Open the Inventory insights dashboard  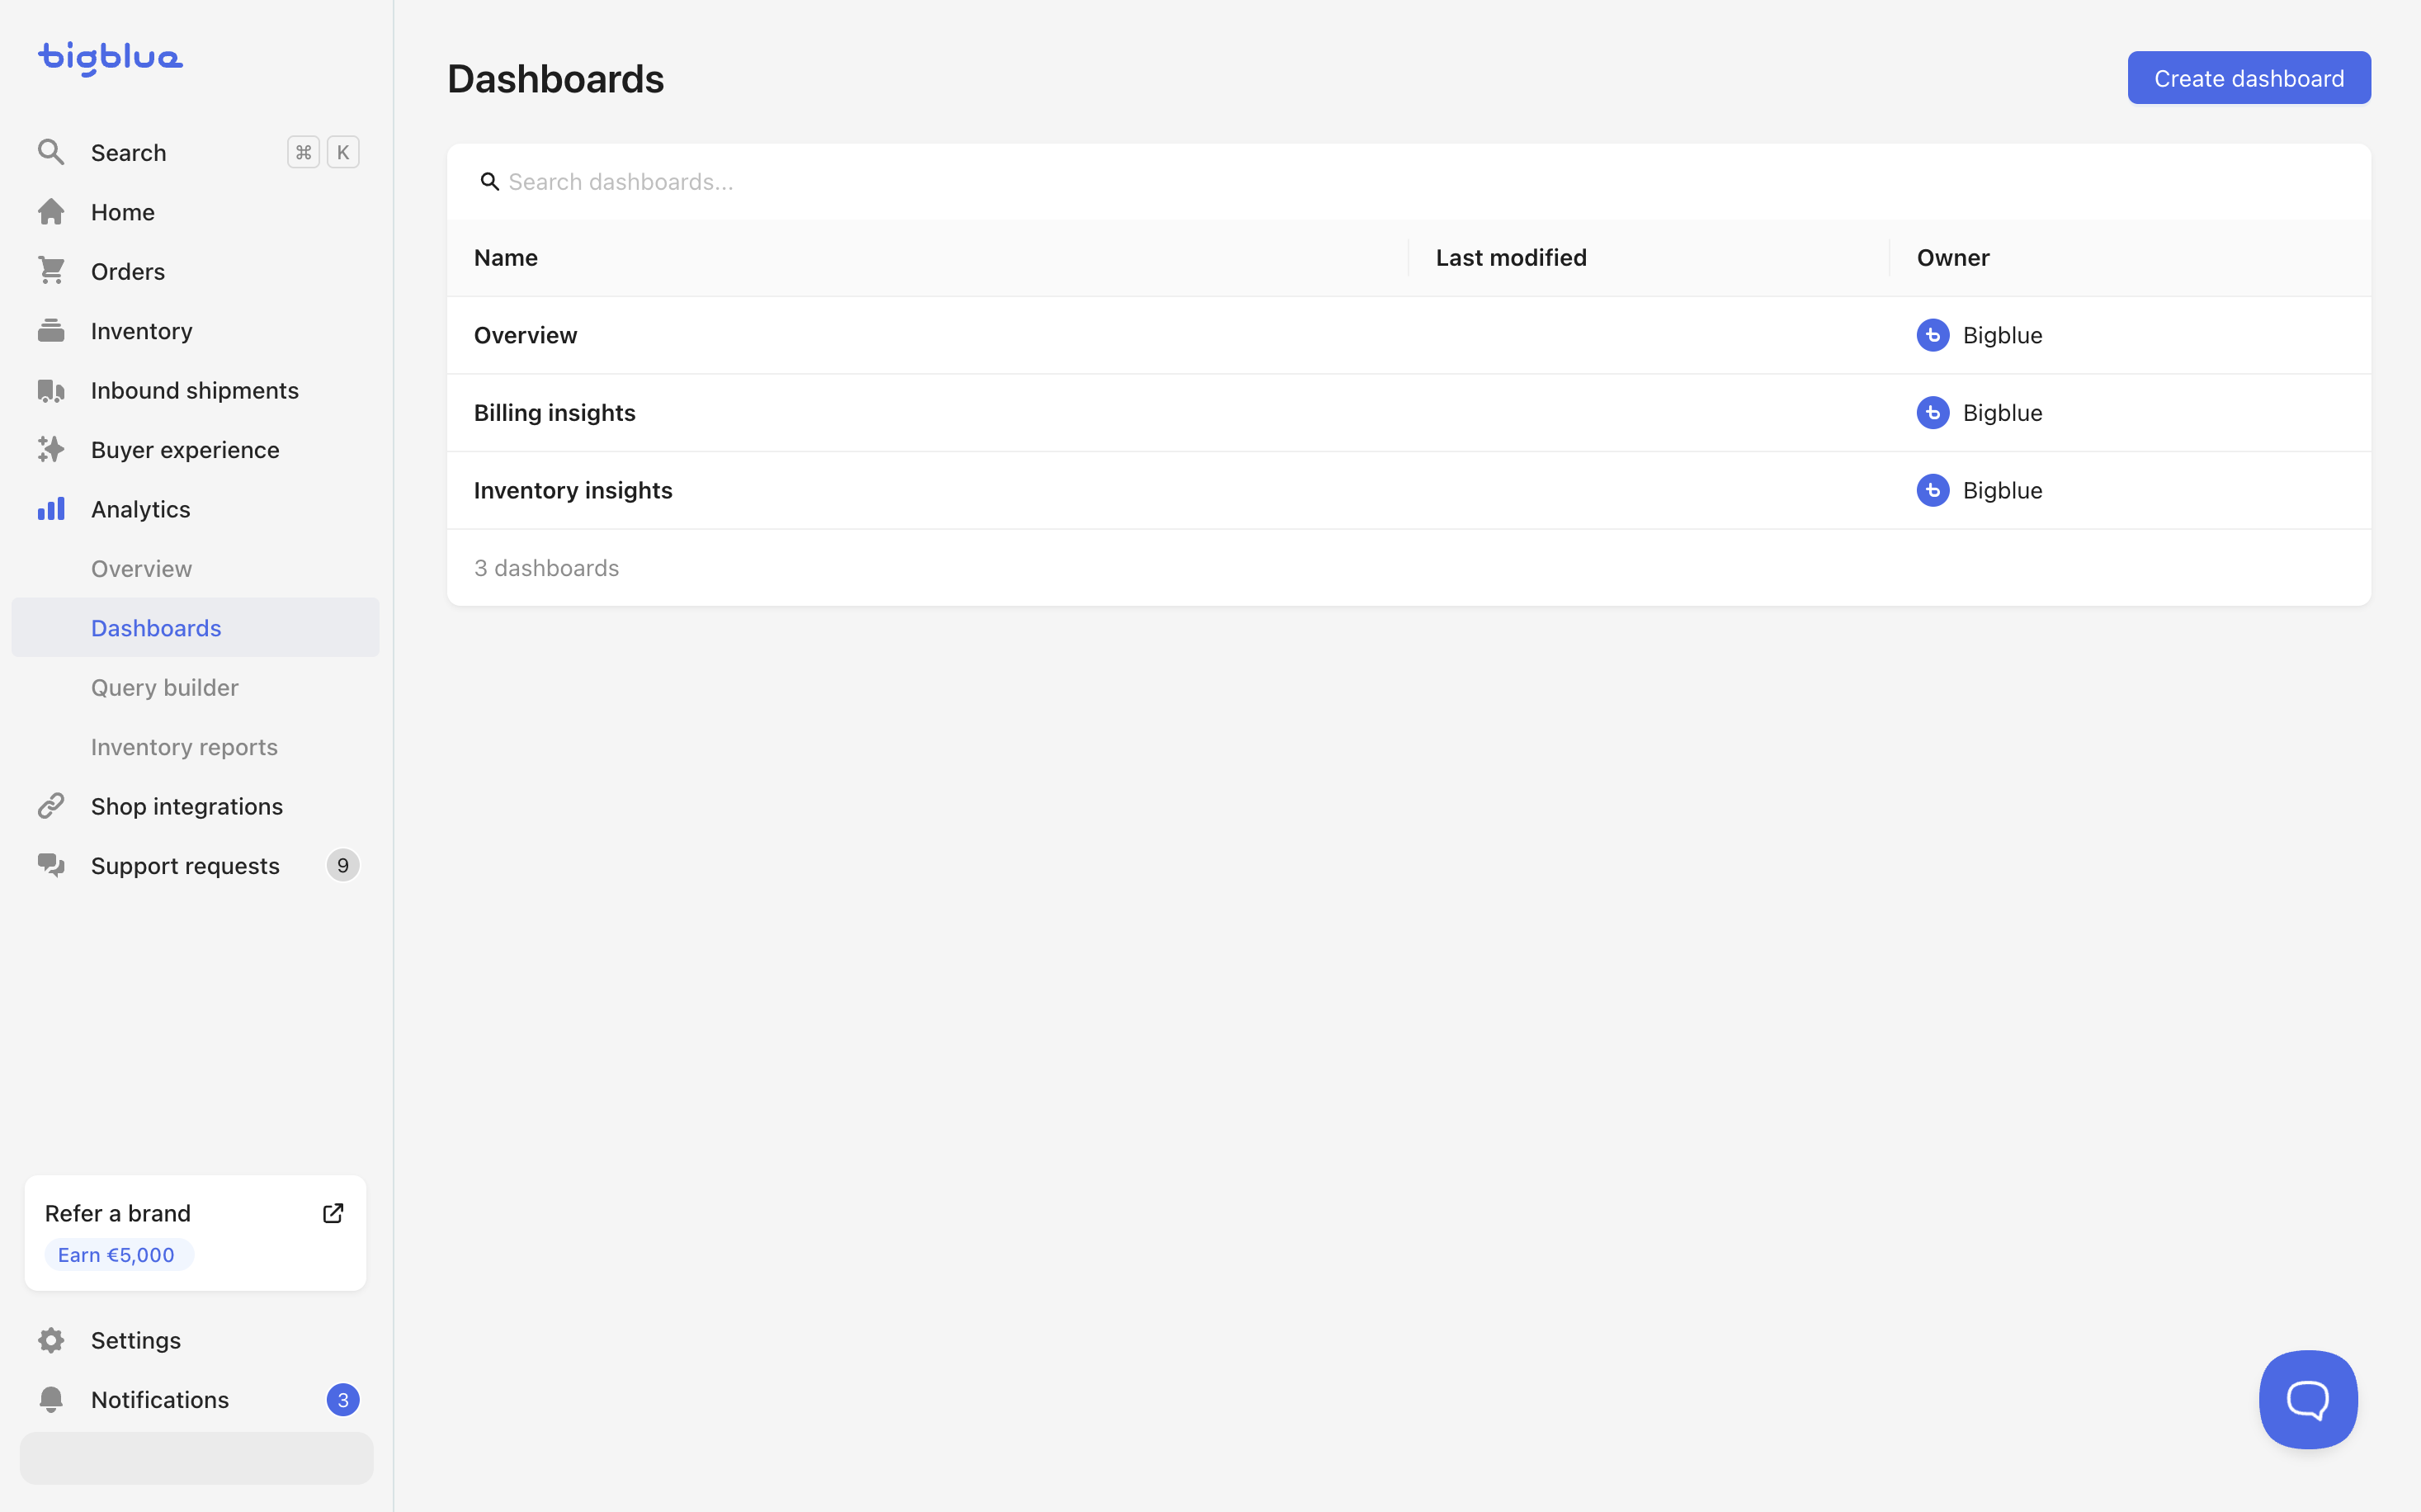(x=1409, y=490)
